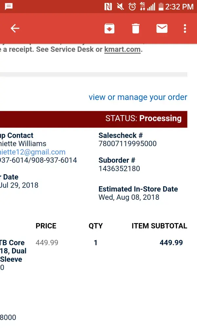197x328 pixels.
Task: Tap the Salescheck number 78007119995000
Action: point(128,144)
